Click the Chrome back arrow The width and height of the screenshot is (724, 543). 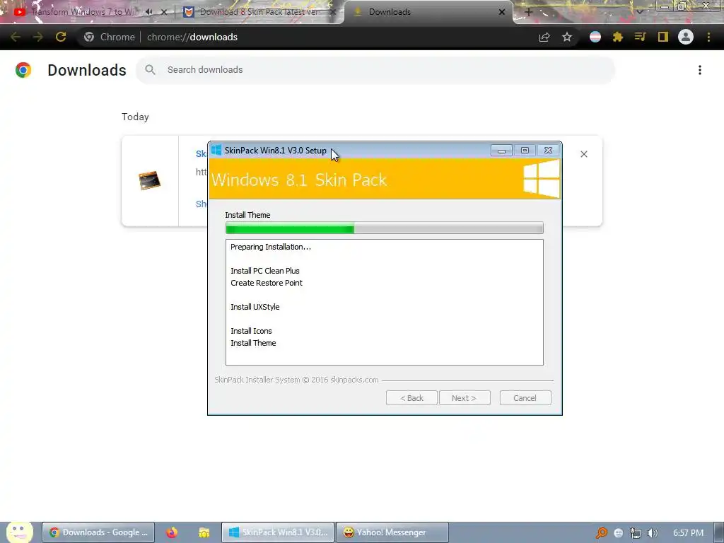point(15,37)
